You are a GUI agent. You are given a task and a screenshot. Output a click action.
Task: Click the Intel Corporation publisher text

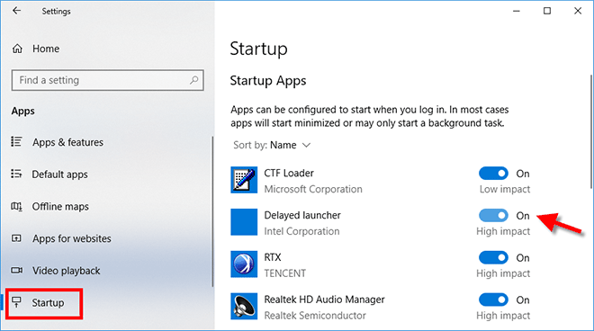301,231
